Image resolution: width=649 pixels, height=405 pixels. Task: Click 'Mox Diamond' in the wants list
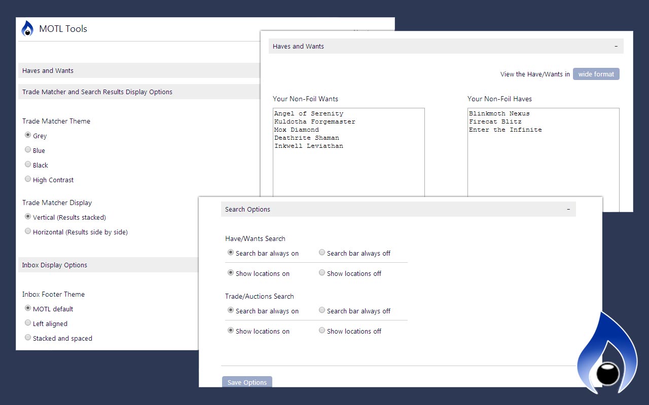[297, 130]
